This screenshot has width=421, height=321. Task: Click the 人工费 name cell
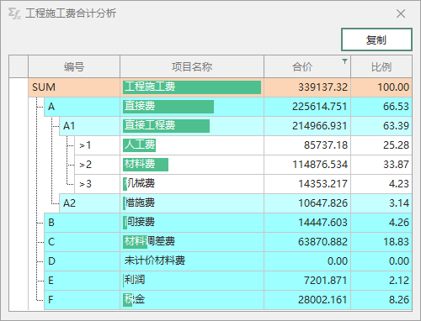(x=192, y=145)
